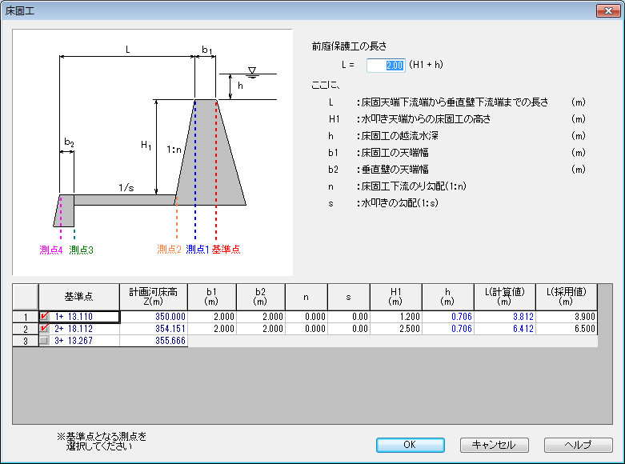Select cell value 355.666
The width and height of the screenshot is (625, 464).
point(154,341)
